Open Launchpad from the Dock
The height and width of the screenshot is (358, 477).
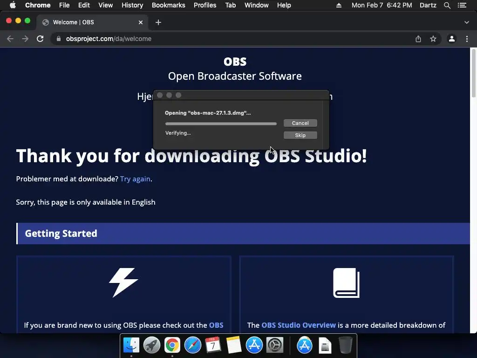coord(152,345)
